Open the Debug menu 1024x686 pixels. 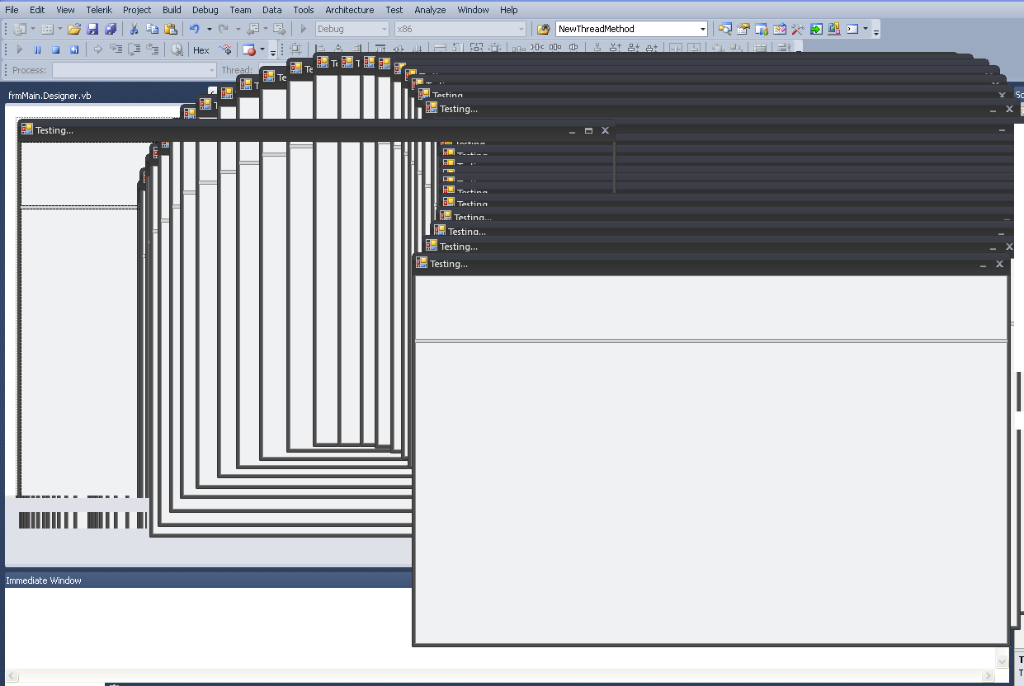coord(205,10)
